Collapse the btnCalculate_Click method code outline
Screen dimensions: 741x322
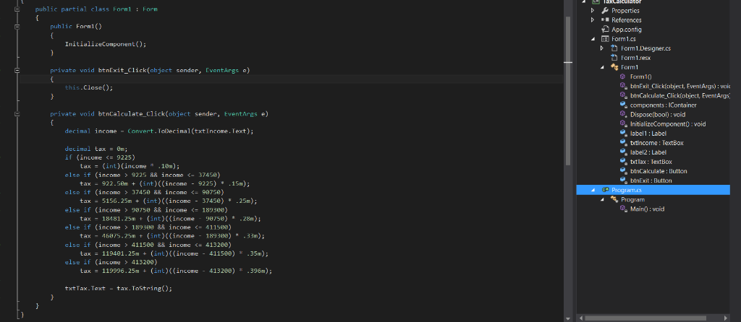pyautogui.click(x=17, y=114)
